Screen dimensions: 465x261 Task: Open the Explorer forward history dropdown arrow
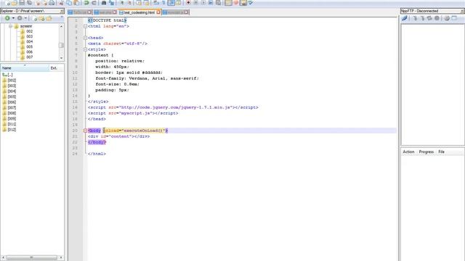click(x=25, y=18)
